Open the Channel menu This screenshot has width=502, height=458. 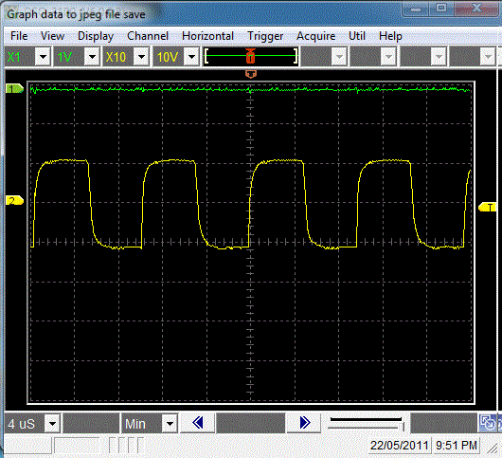coord(148,36)
